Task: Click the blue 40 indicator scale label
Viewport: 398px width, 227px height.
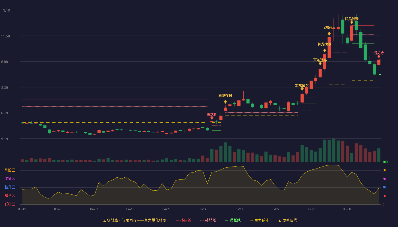Action: coord(384,187)
